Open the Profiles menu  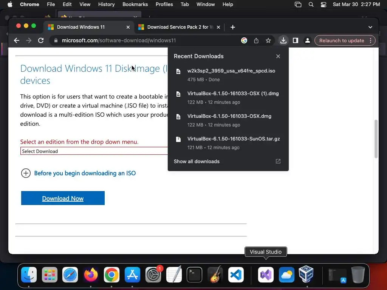(x=164, y=5)
